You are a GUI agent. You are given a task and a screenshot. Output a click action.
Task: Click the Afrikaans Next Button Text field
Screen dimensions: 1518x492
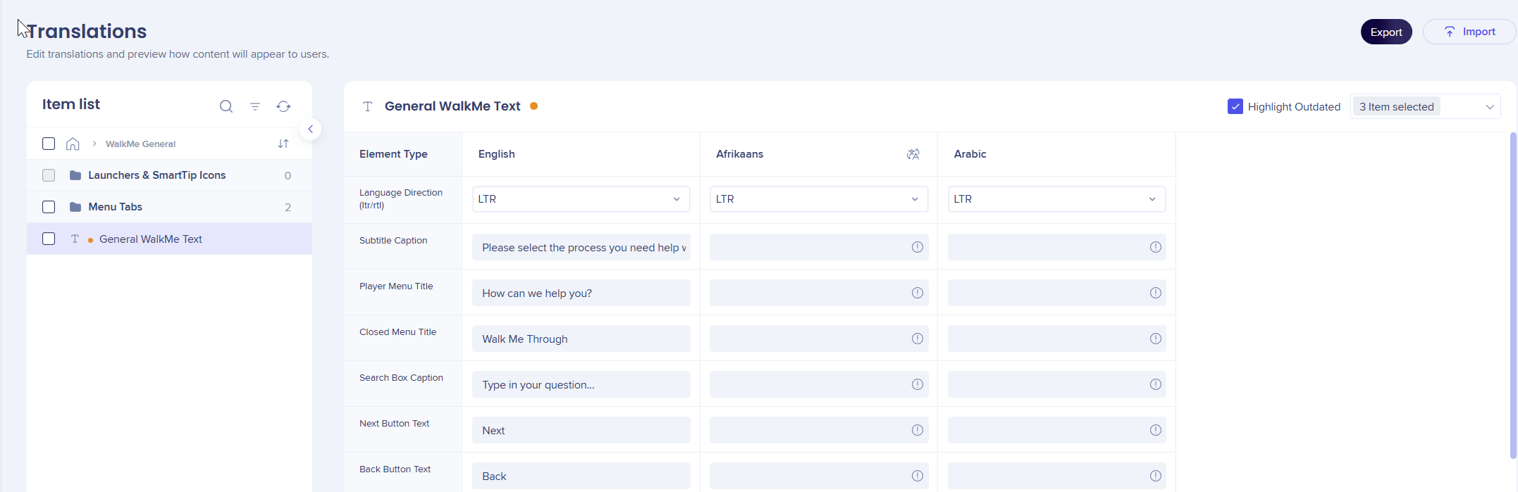809,430
